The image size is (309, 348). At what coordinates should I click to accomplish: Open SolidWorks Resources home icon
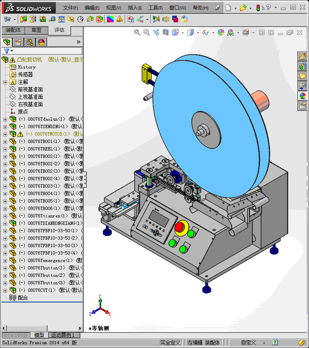302,56
